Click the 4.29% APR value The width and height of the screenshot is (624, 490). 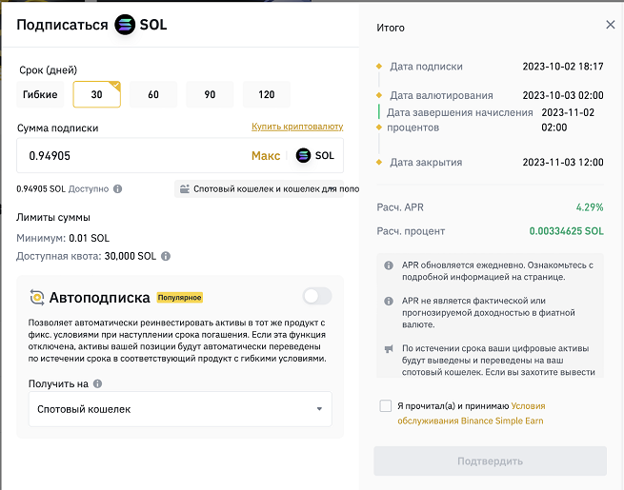[590, 207]
